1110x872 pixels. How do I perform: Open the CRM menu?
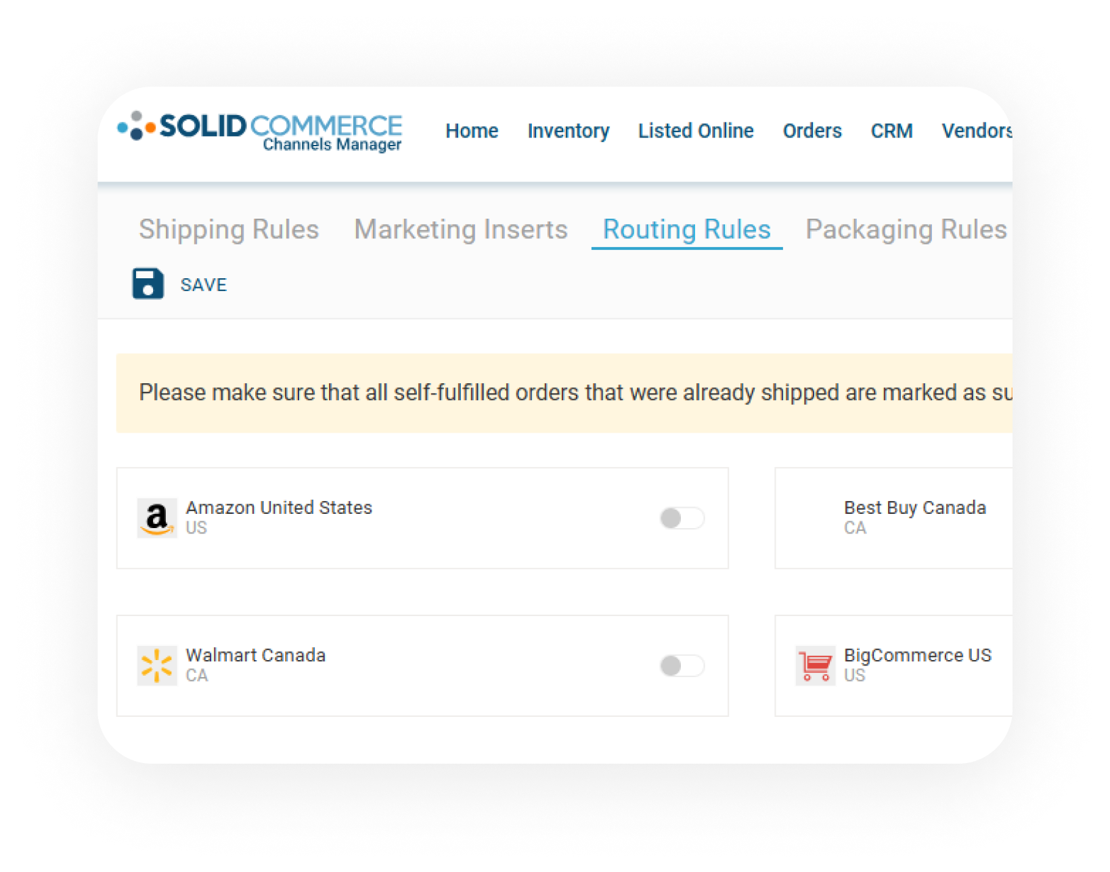[x=891, y=131]
